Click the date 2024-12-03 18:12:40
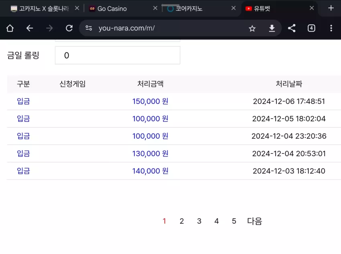This screenshot has height=254, width=341. [x=289, y=171]
